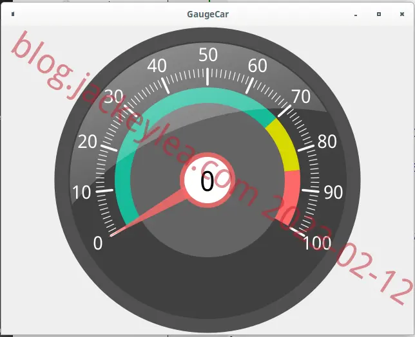This screenshot has width=415, height=337.
Task: Click the scale label 20
Action: point(88,142)
